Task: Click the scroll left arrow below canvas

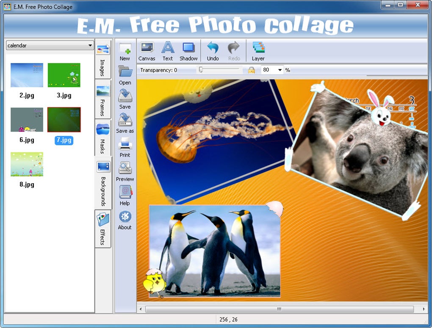Action: coord(141,309)
